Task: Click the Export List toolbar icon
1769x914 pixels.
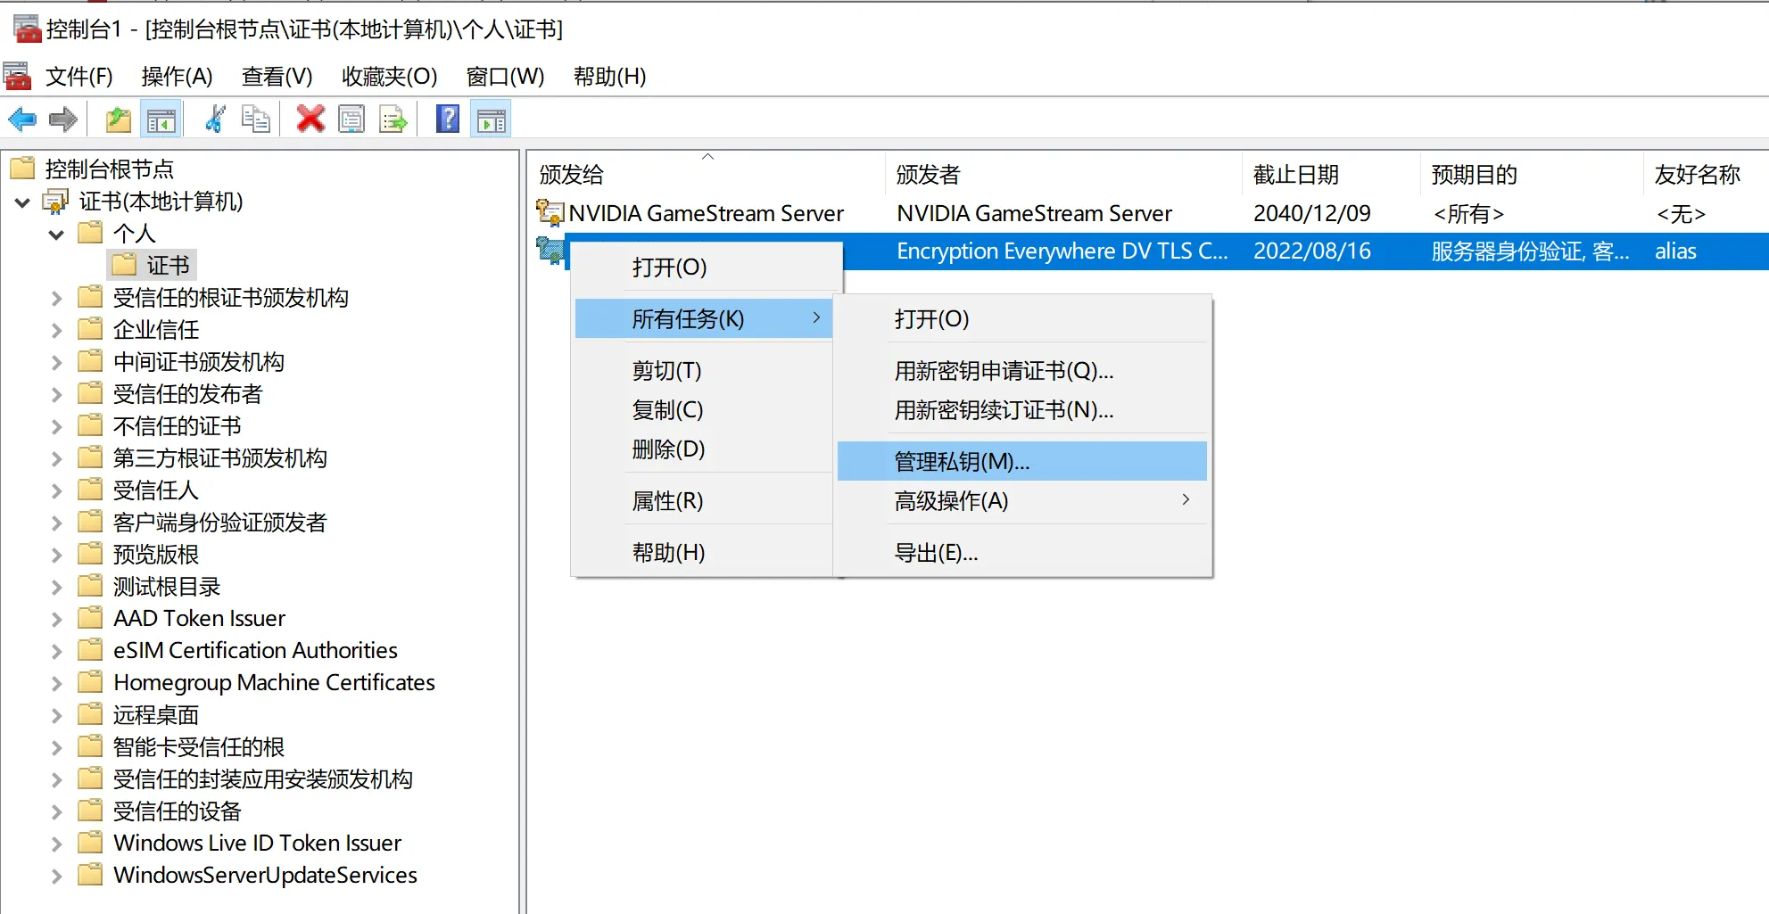Action: click(x=393, y=119)
